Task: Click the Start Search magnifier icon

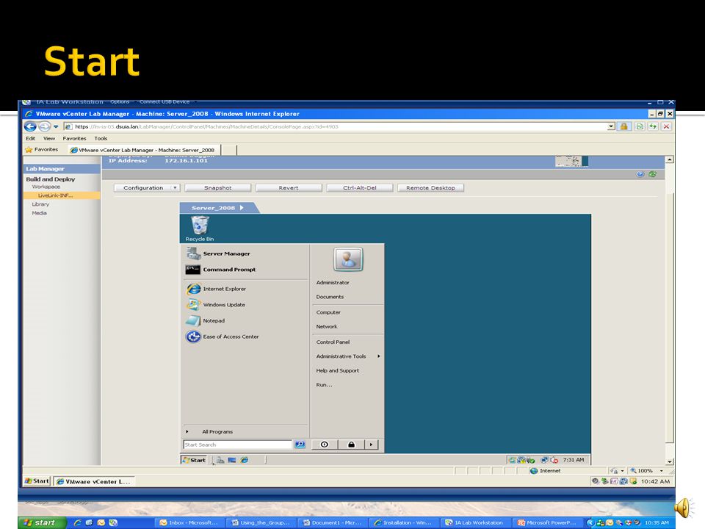Action: (300, 445)
